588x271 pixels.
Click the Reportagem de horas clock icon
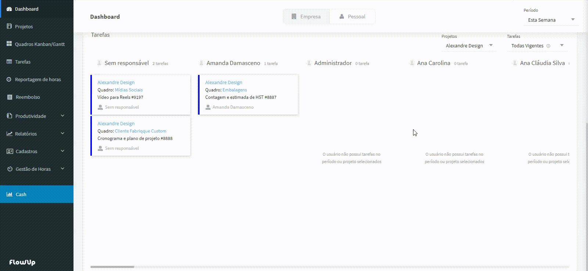[9, 79]
